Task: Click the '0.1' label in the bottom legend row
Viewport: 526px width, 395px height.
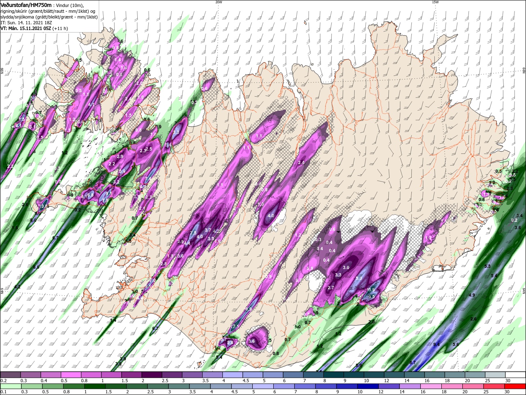Action: [x=3, y=392]
